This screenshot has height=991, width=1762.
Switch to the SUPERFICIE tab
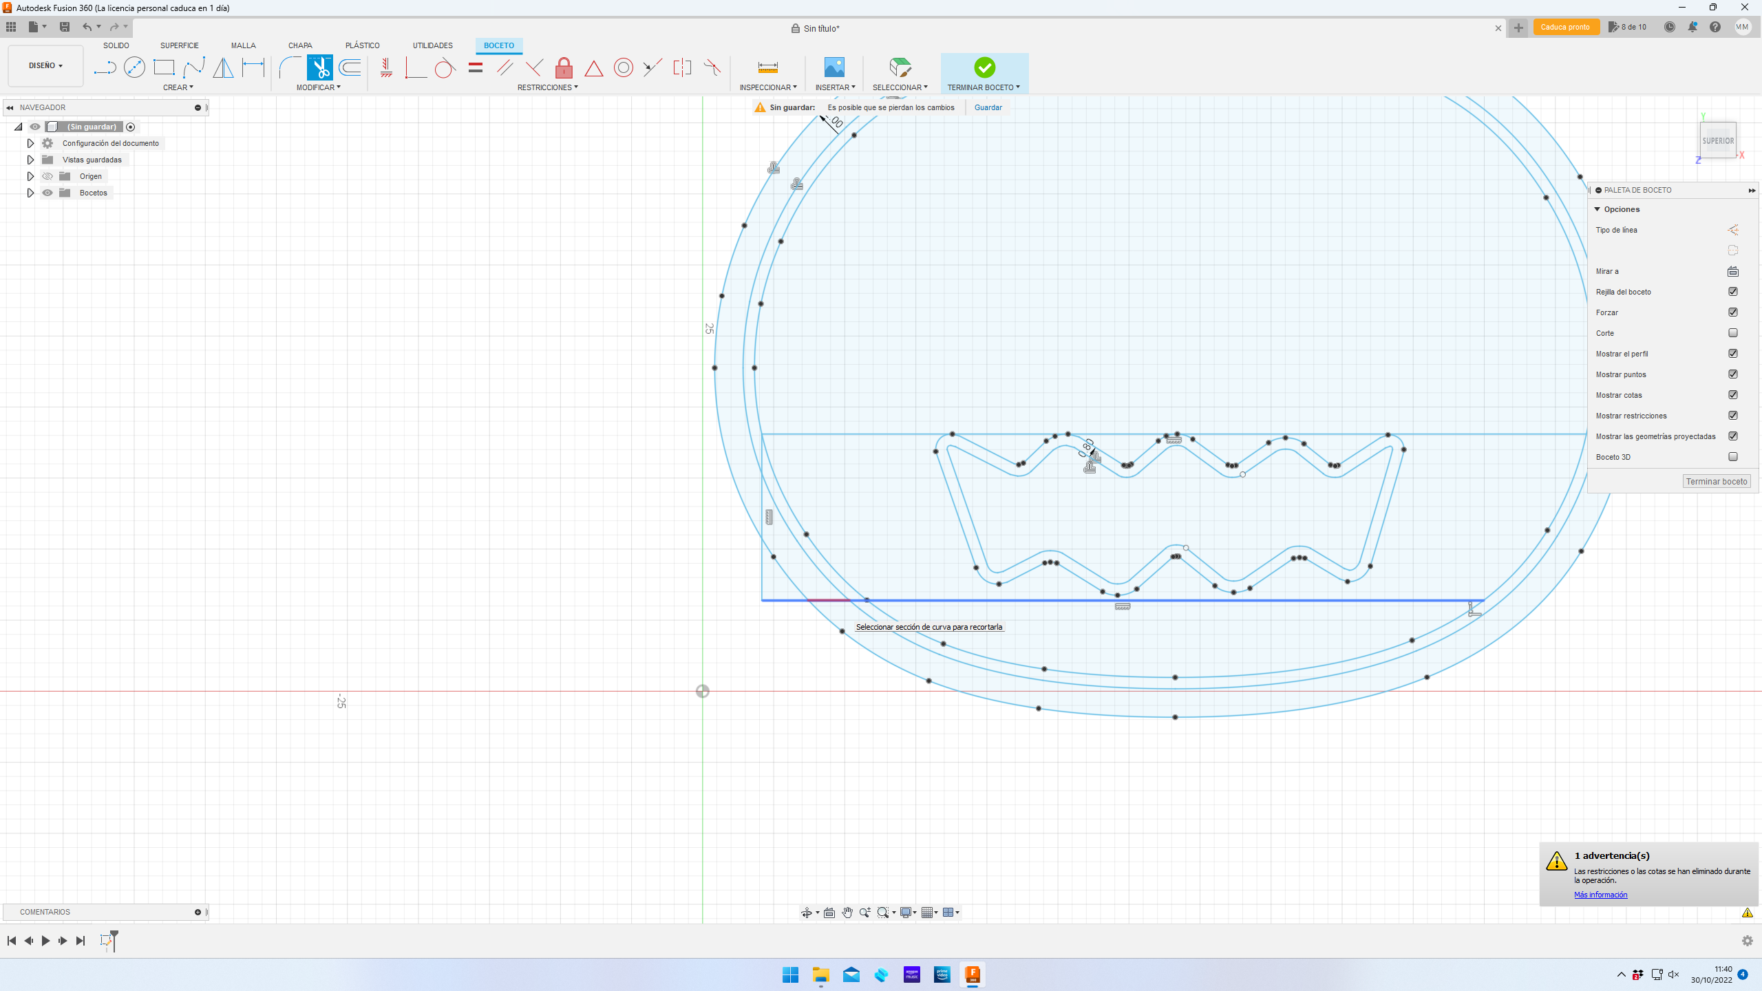coord(179,45)
